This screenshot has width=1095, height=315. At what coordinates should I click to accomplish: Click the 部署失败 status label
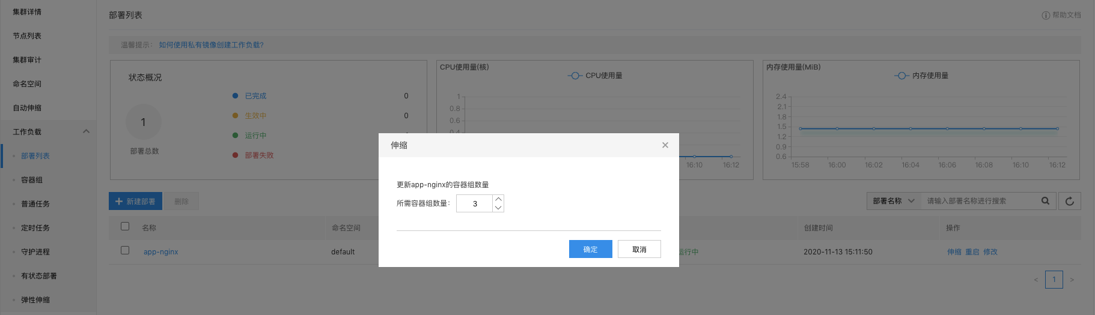(259, 155)
